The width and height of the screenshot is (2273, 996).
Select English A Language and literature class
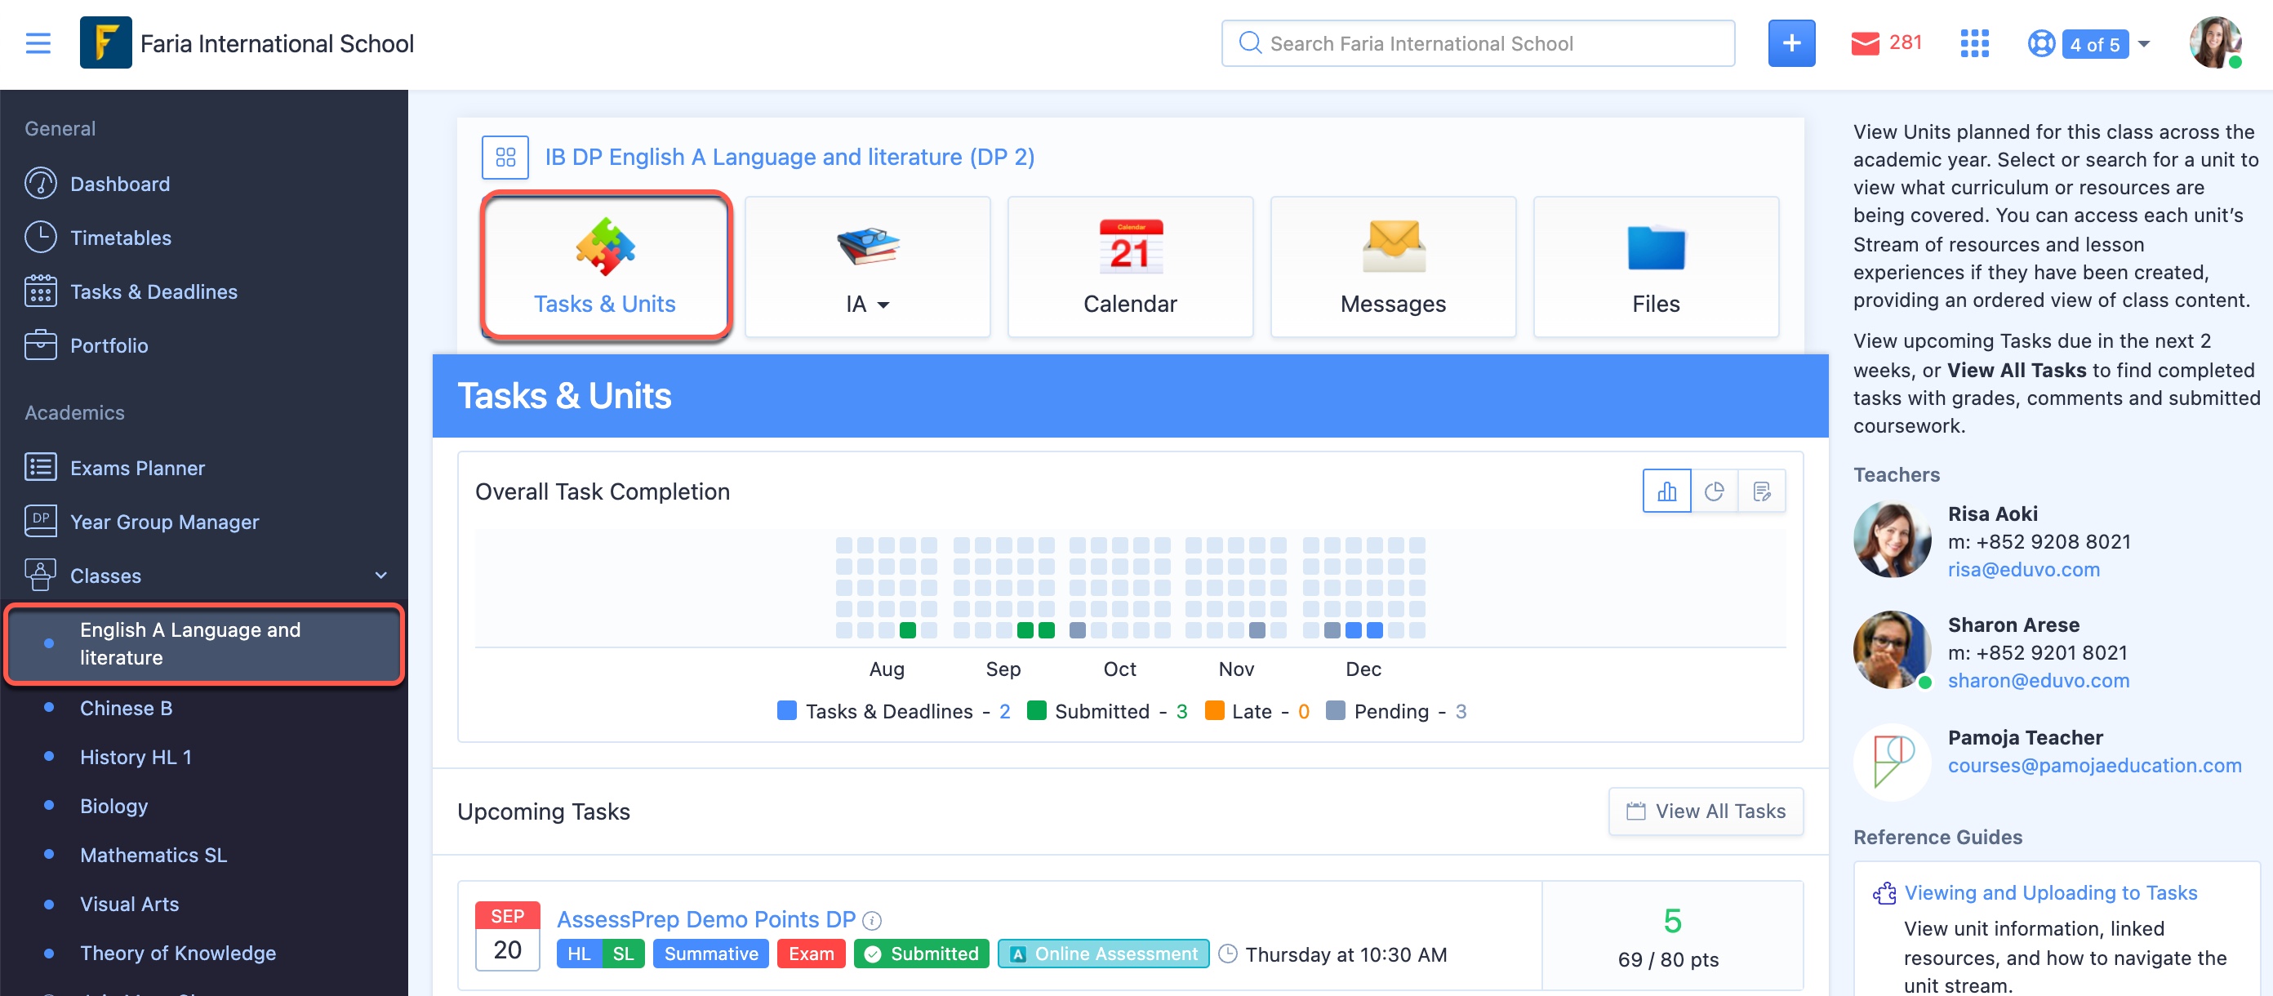204,643
